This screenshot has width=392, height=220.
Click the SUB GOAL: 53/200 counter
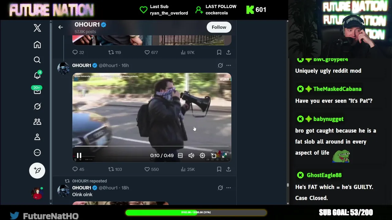pyautogui.click(x=346, y=212)
